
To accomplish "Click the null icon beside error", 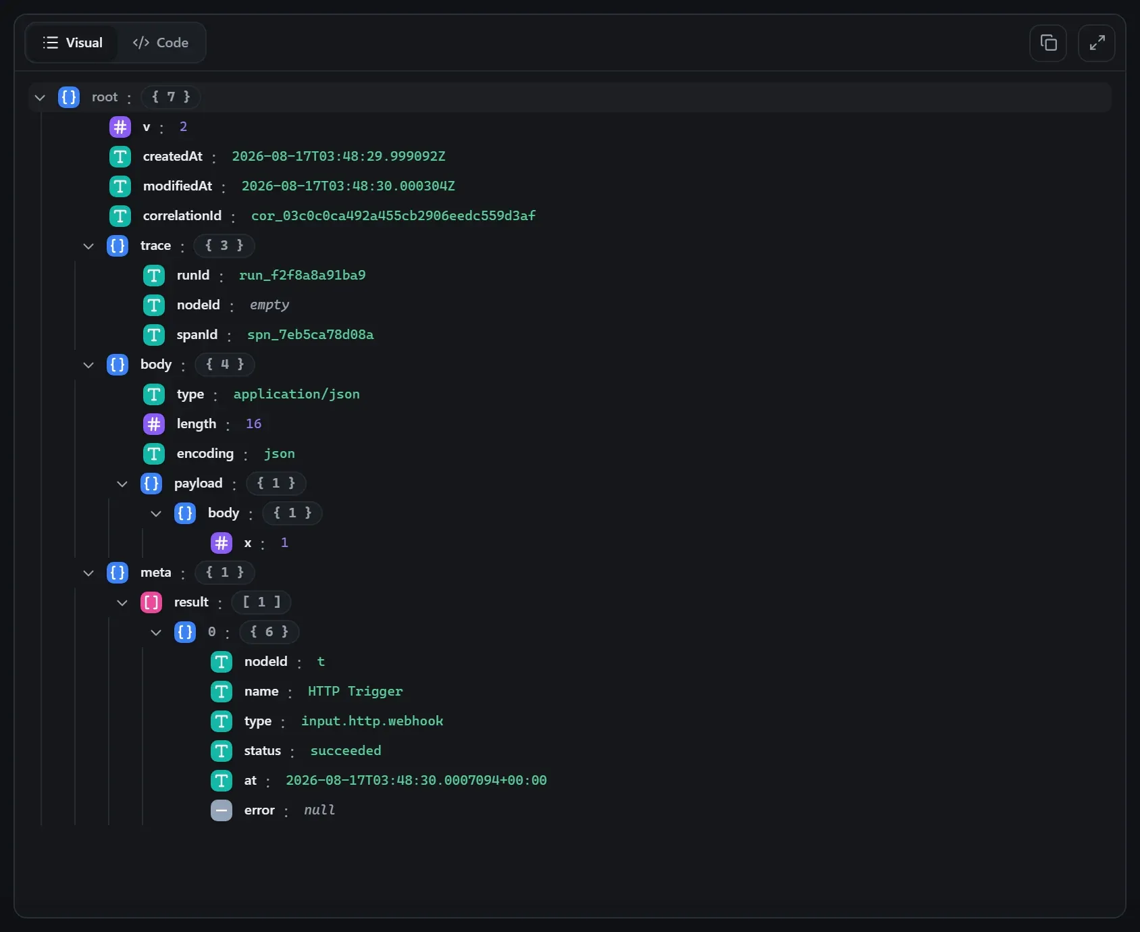I will [222, 810].
